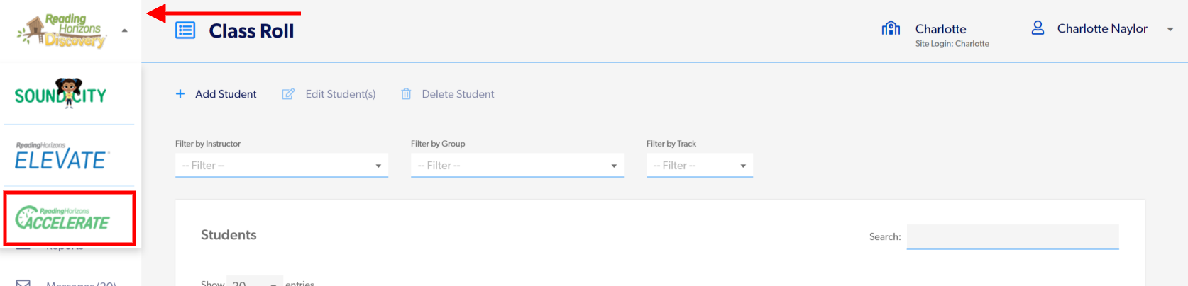
Task: Open the Filter by Group dropdown
Action: 517,166
